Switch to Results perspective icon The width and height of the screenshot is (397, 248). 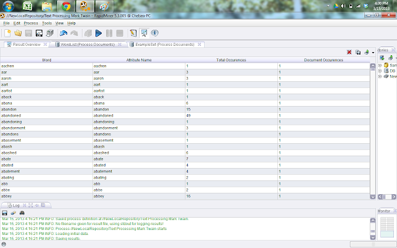point(144,33)
